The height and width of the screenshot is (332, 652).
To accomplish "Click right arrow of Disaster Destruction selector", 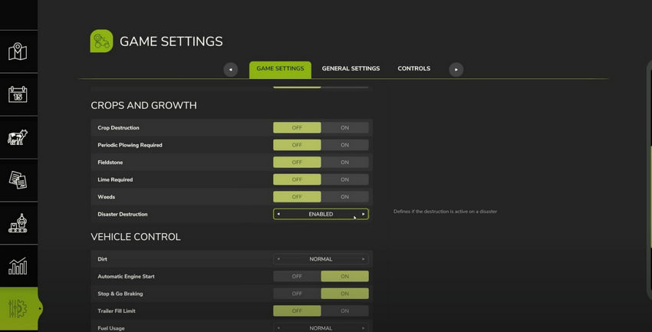I will click(x=364, y=214).
